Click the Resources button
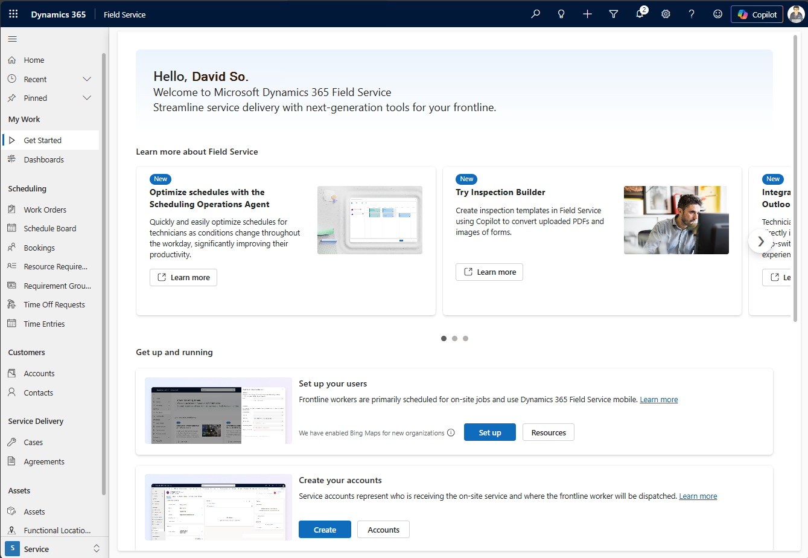Screen dimensions: 808x558 click(549, 432)
